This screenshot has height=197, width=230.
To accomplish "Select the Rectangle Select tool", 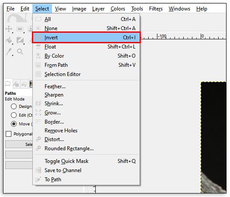I will point(20,29).
